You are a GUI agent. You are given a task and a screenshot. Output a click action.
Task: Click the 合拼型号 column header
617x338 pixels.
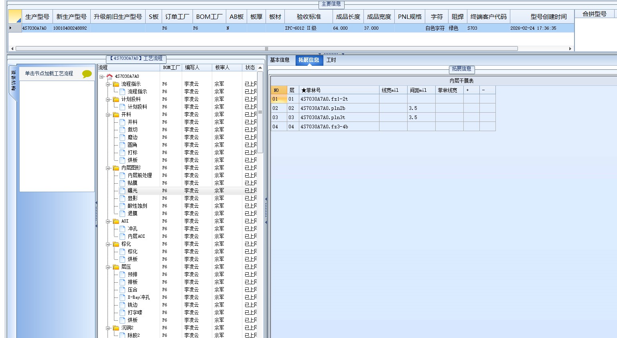[594, 14]
